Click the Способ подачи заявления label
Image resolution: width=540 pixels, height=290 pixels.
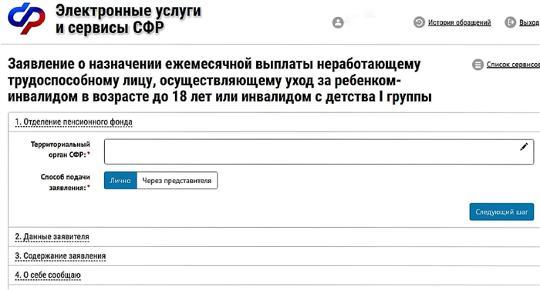(x=66, y=182)
